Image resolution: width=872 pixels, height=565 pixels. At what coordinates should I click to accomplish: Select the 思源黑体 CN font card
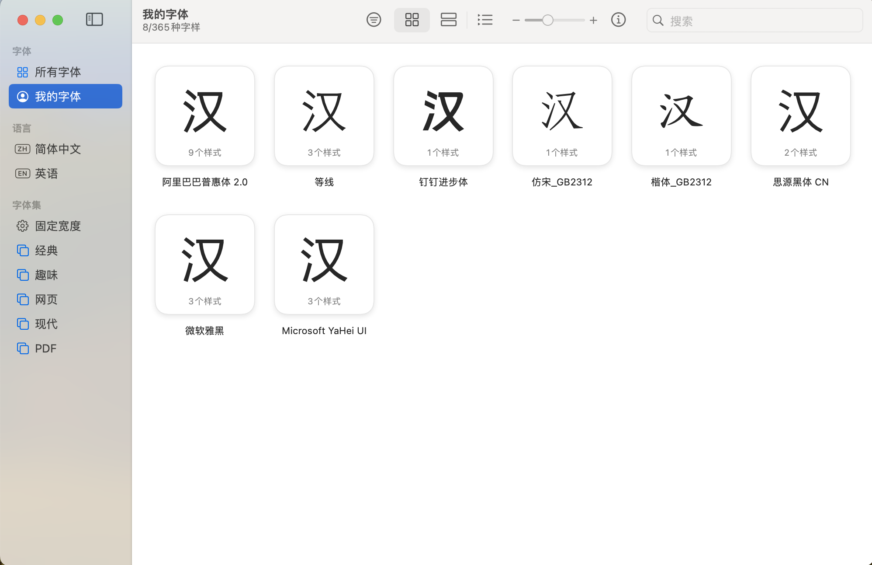(x=800, y=116)
